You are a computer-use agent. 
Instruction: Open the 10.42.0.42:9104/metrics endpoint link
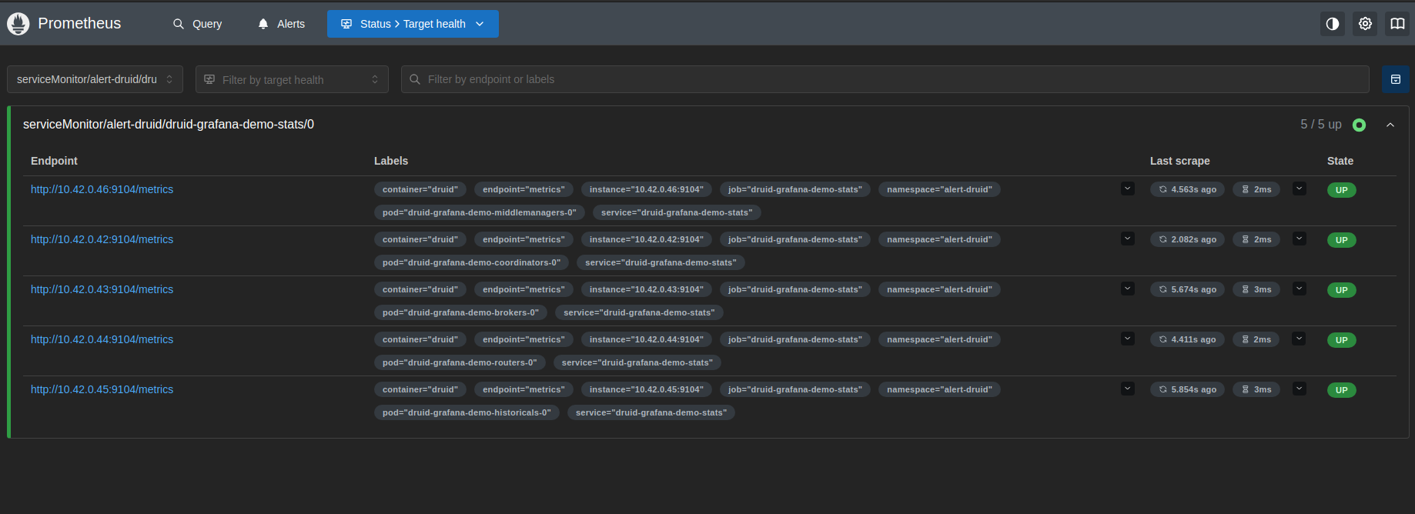102,239
